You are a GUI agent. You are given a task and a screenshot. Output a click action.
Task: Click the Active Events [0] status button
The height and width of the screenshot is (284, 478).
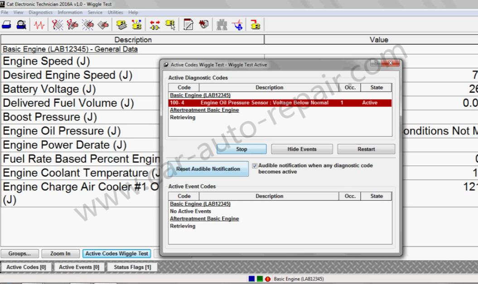click(x=79, y=267)
